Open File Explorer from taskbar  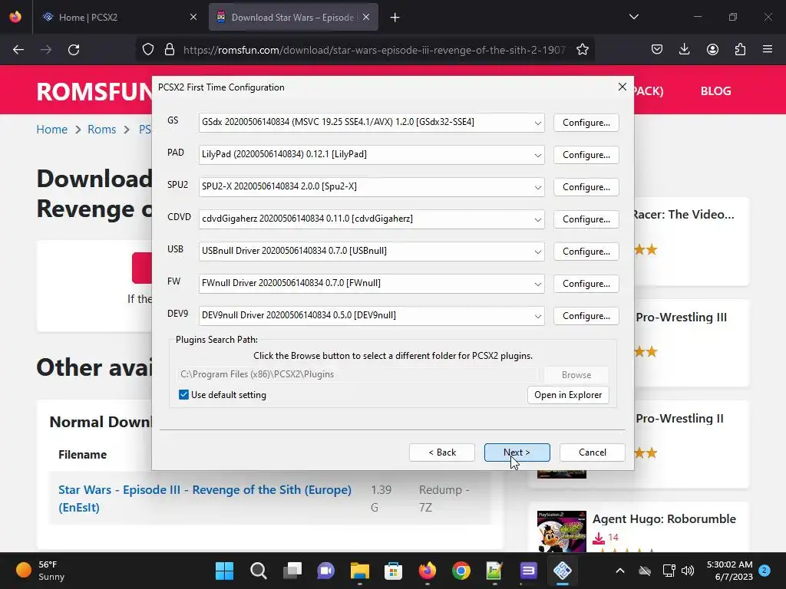tap(359, 571)
